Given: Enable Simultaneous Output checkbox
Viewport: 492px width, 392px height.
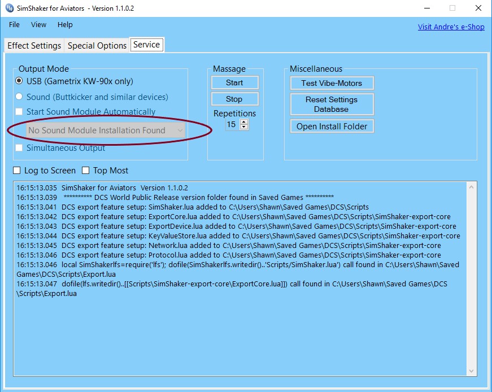Looking at the screenshot, I should [19, 147].
